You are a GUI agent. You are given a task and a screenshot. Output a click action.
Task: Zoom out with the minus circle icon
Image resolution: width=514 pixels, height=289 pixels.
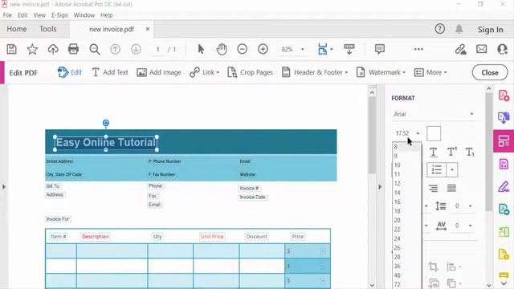click(x=242, y=49)
